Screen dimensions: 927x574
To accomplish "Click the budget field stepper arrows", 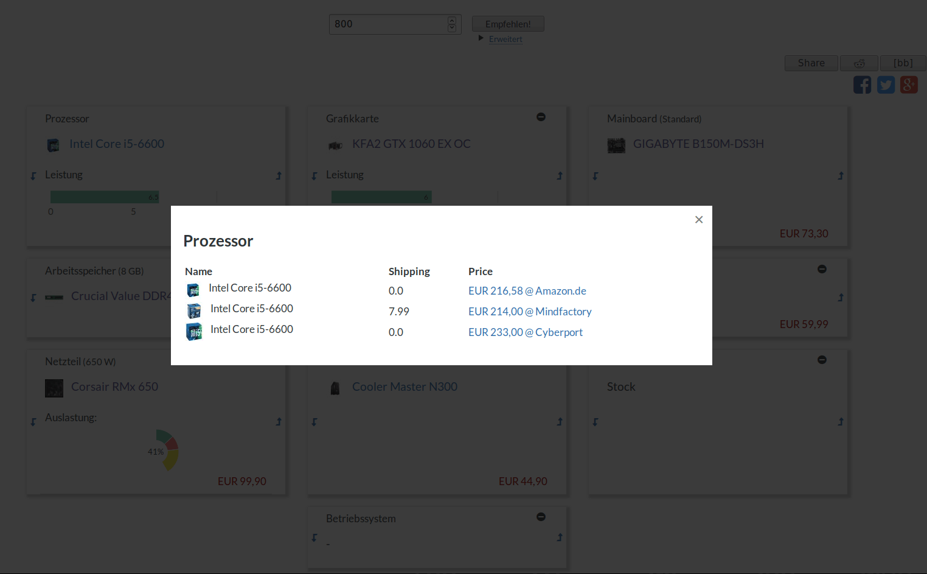I will (x=452, y=24).
